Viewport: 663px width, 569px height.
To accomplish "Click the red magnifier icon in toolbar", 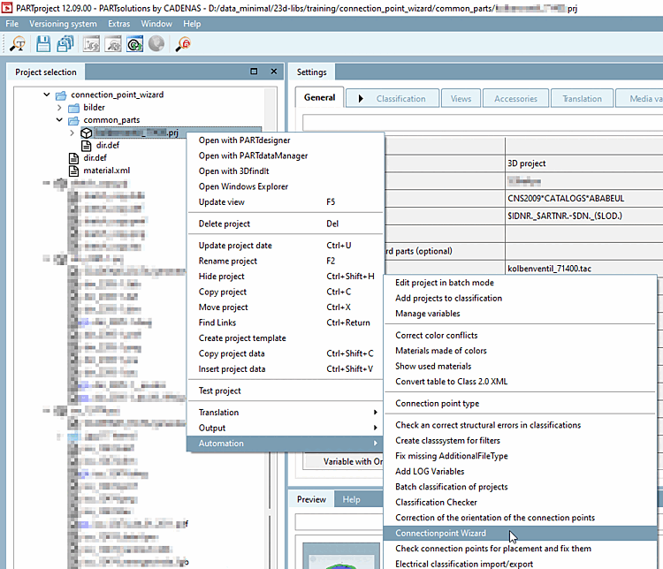I will [x=183, y=43].
